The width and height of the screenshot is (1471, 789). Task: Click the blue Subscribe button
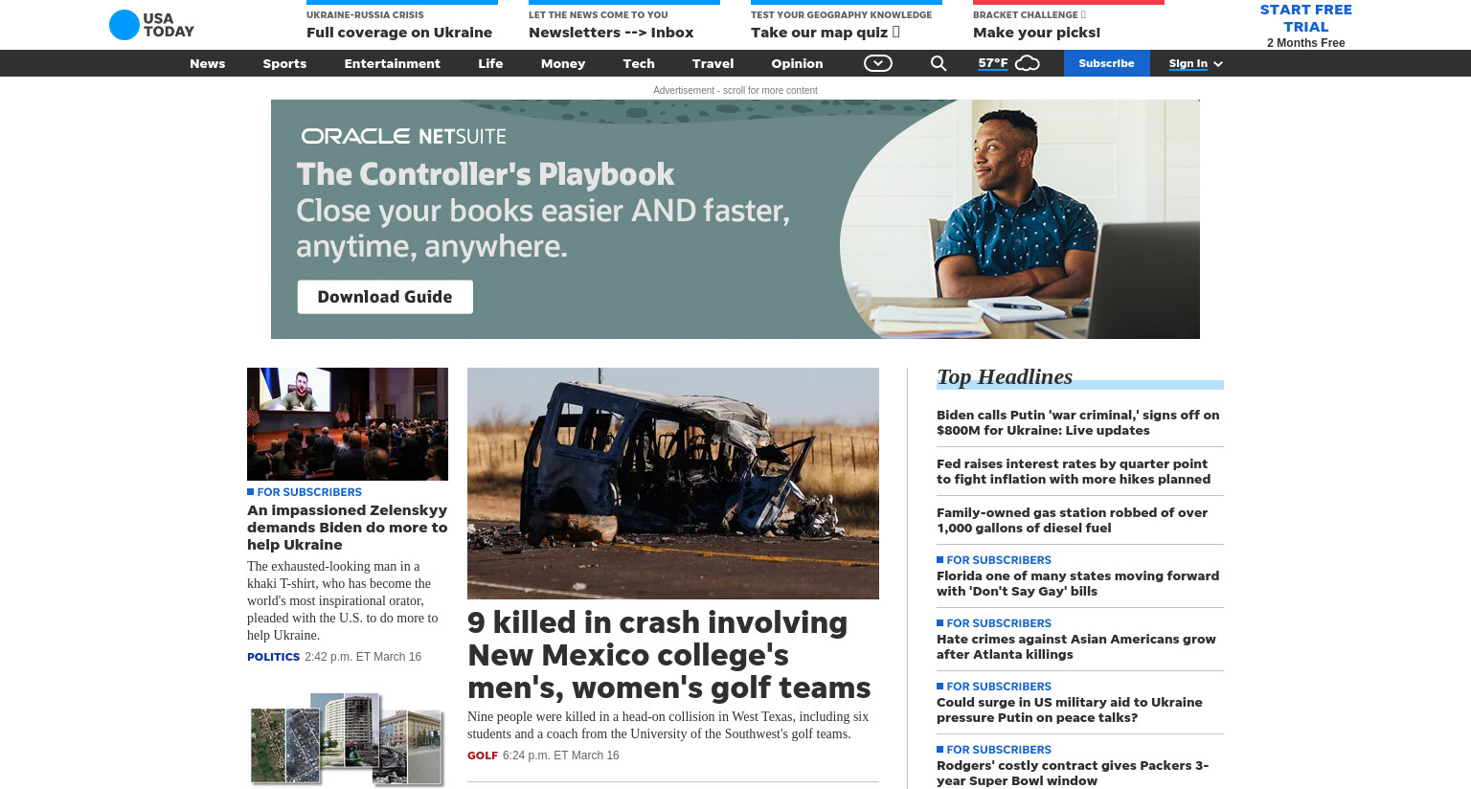tap(1106, 63)
